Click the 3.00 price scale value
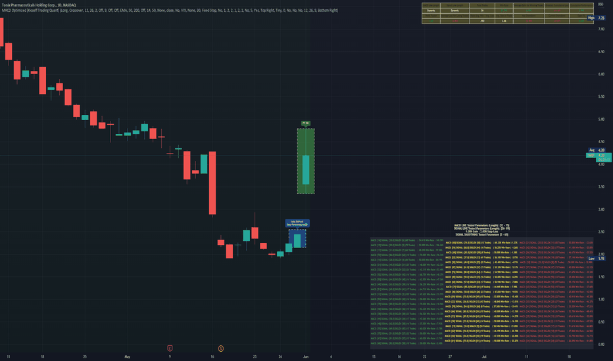 click(601, 209)
